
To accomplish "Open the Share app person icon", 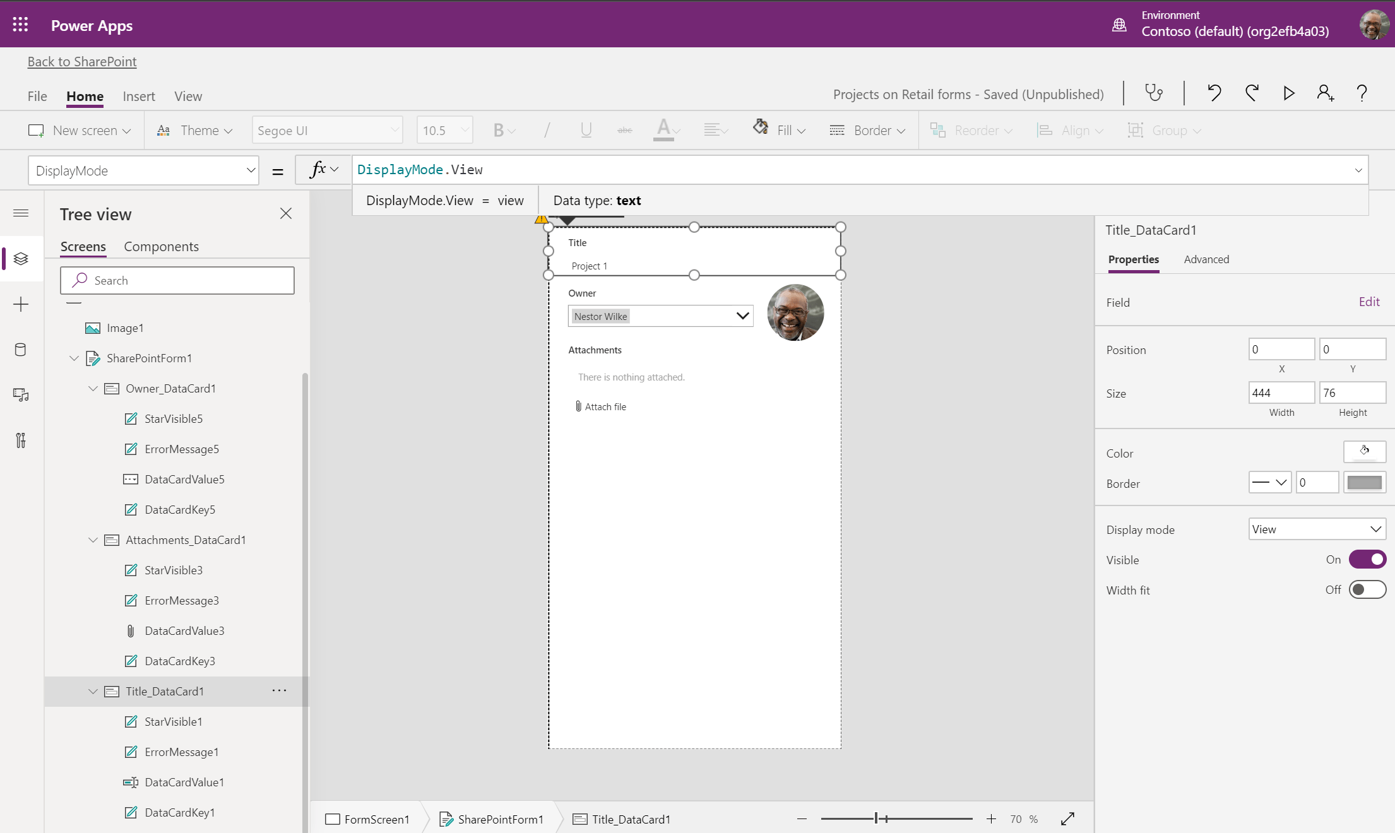I will point(1325,93).
